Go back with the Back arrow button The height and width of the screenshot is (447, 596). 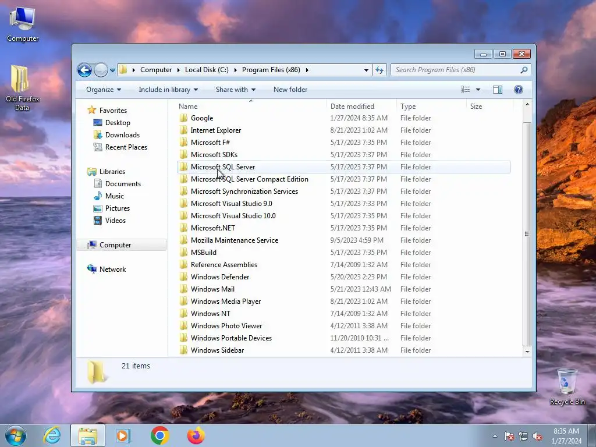(x=84, y=70)
